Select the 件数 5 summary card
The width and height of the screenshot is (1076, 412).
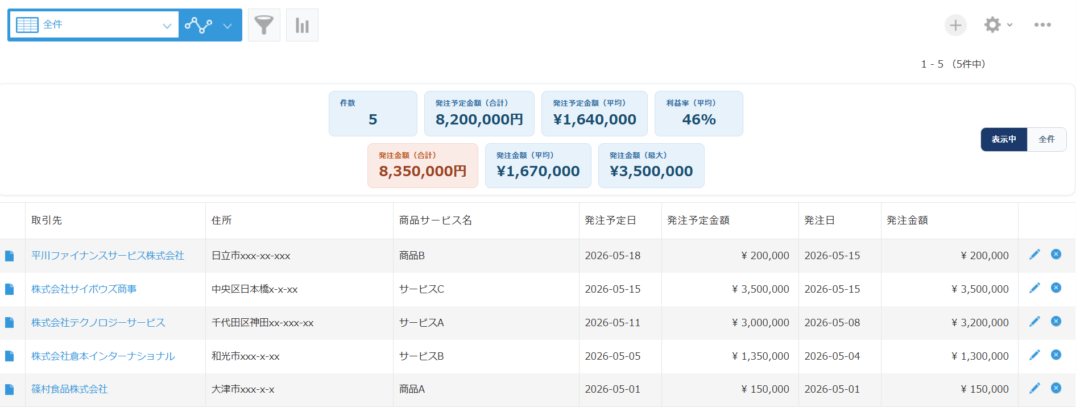click(x=373, y=114)
